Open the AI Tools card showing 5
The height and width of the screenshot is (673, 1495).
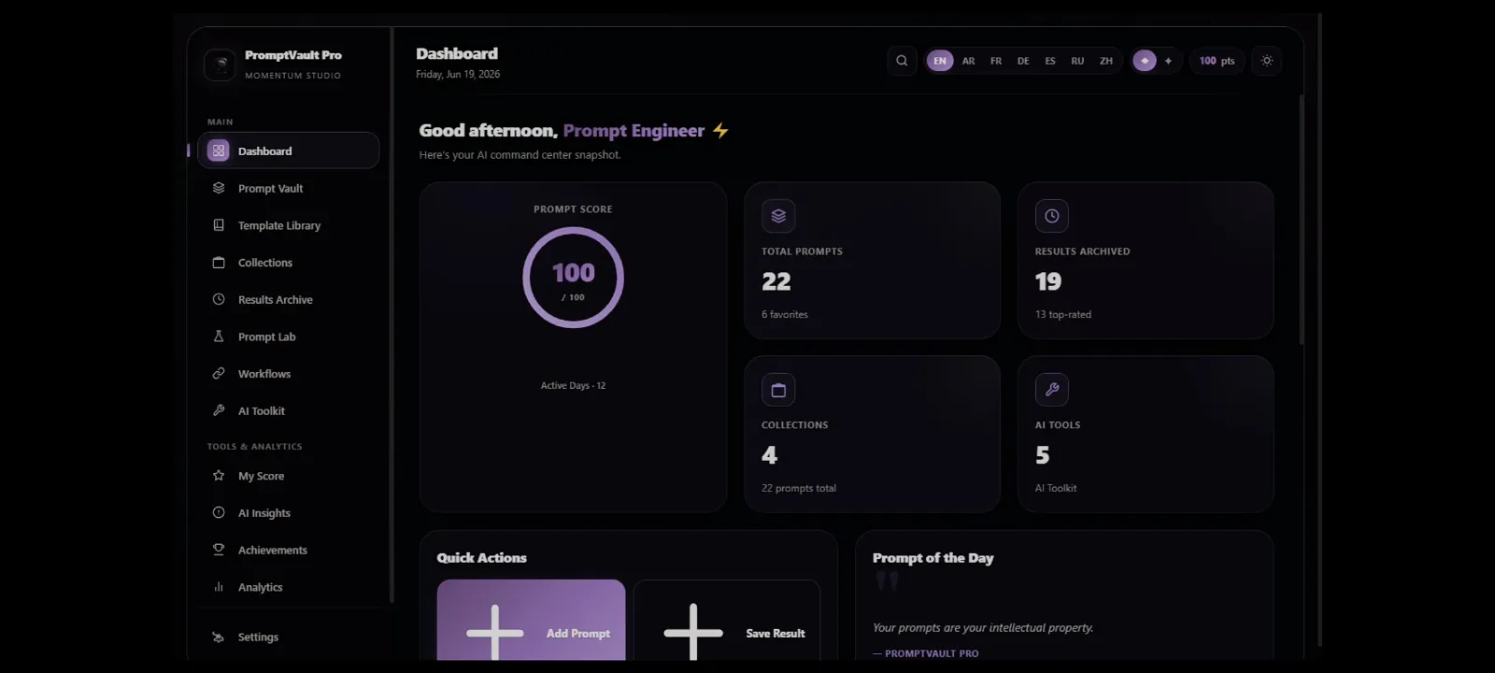(1146, 434)
